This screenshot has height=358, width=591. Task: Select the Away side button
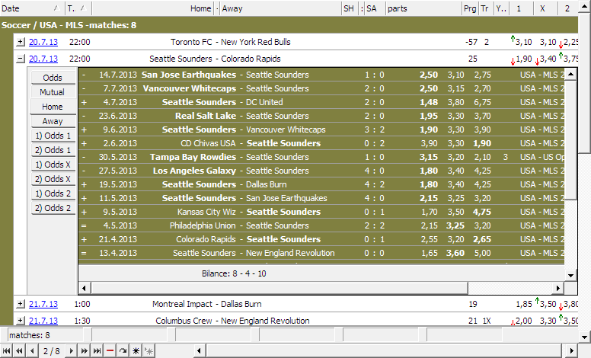pyautogui.click(x=53, y=121)
